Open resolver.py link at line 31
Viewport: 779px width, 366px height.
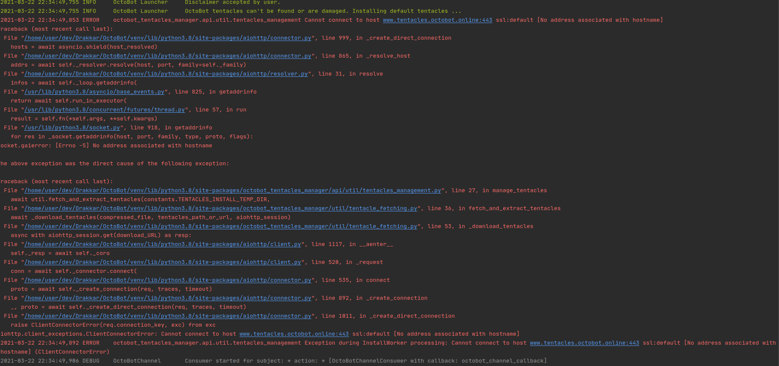click(166, 74)
